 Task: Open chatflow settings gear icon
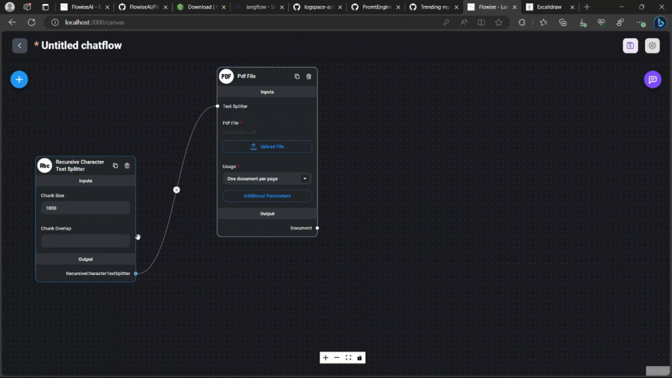coord(652,45)
